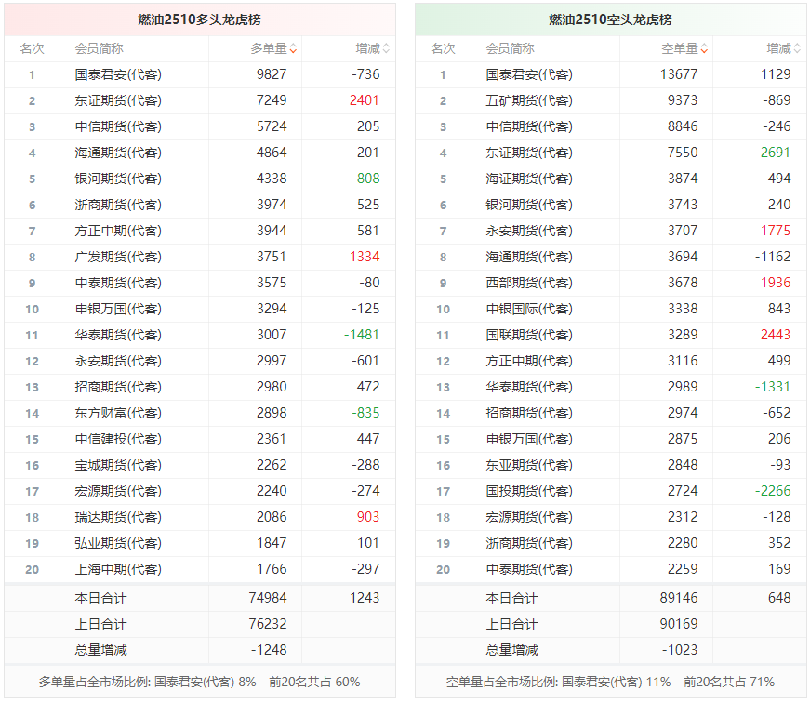
Task: Click previous day short total 90169
Action: coord(679,624)
